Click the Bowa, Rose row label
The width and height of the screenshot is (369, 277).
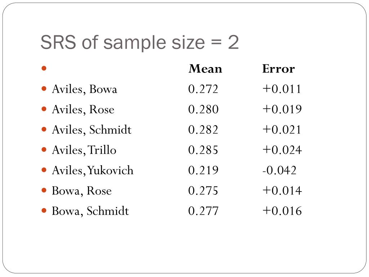click(x=82, y=191)
